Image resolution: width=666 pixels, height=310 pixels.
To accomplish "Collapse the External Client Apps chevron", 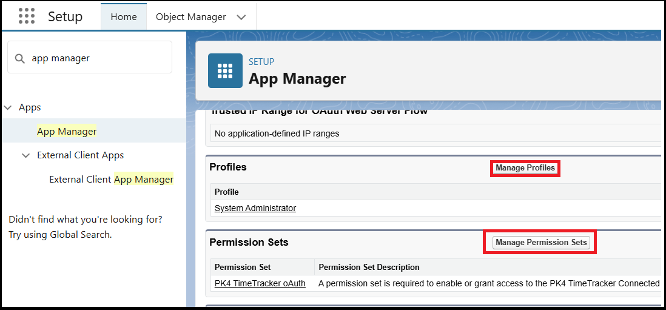I will (26, 155).
